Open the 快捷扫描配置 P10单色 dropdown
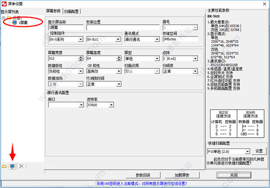Screen dimensions: 270x188 [247, 152]
